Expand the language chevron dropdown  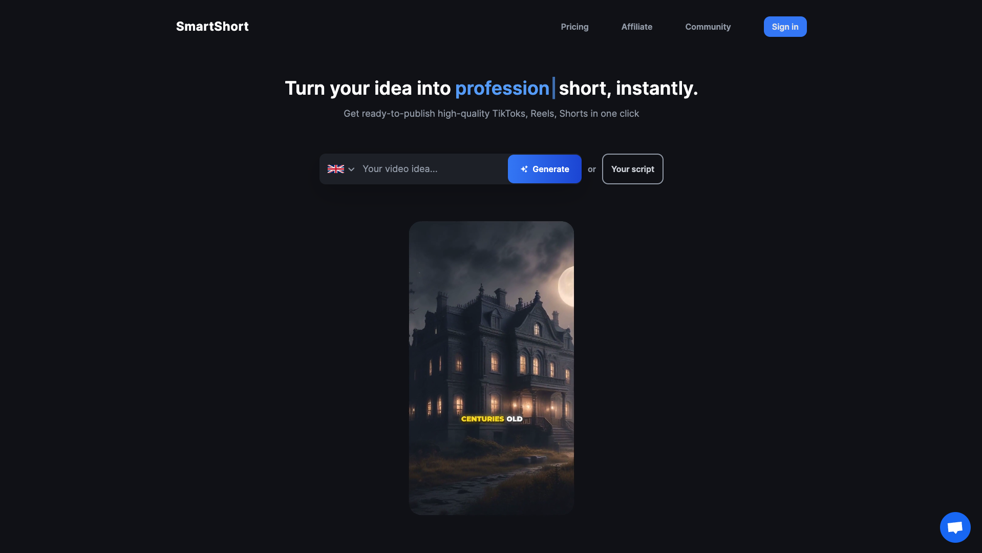[351, 169]
